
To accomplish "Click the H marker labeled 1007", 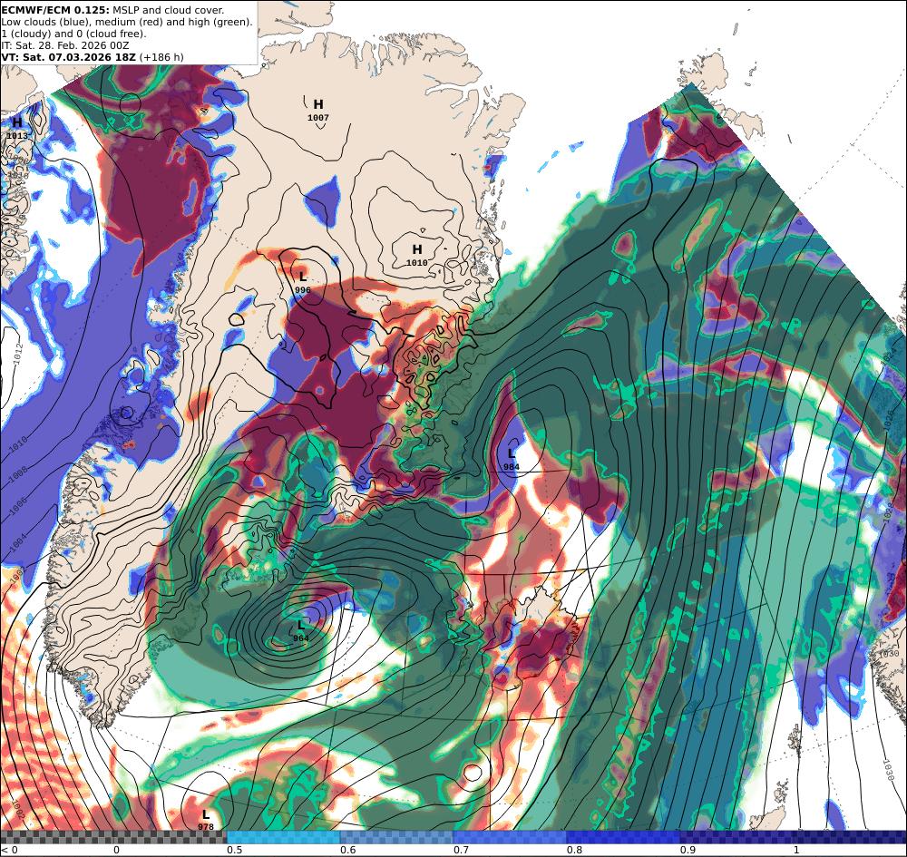I will pyautogui.click(x=318, y=110).
